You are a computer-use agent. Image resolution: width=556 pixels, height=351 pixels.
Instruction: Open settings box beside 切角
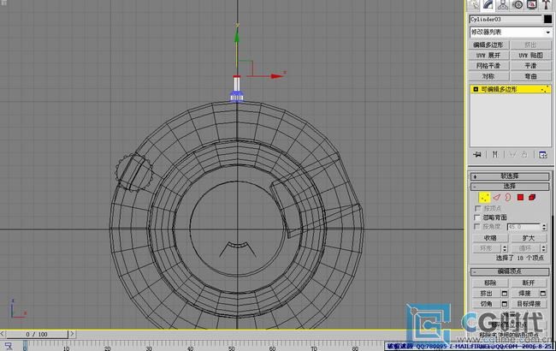coord(504,304)
